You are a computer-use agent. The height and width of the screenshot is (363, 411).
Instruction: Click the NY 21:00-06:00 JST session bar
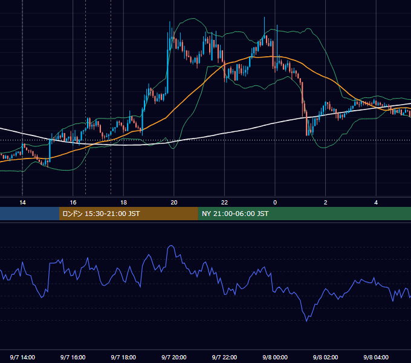(304, 214)
